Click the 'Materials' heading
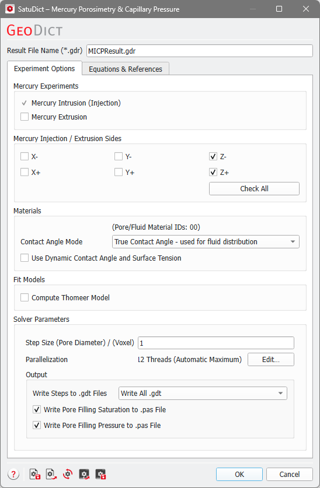The width and height of the screenshot is (320, 488). pyautogui.click(x=27, y=210)
